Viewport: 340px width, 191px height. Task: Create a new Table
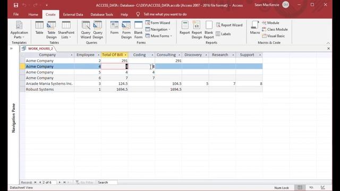coord(39,28)
